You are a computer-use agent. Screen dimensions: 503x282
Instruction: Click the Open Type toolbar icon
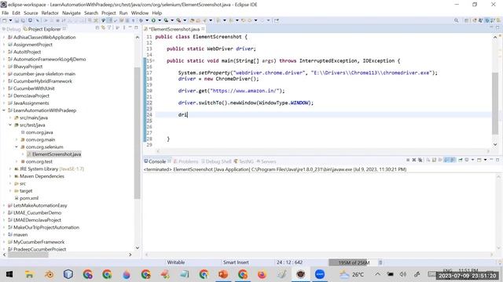[x=192, y=20]
